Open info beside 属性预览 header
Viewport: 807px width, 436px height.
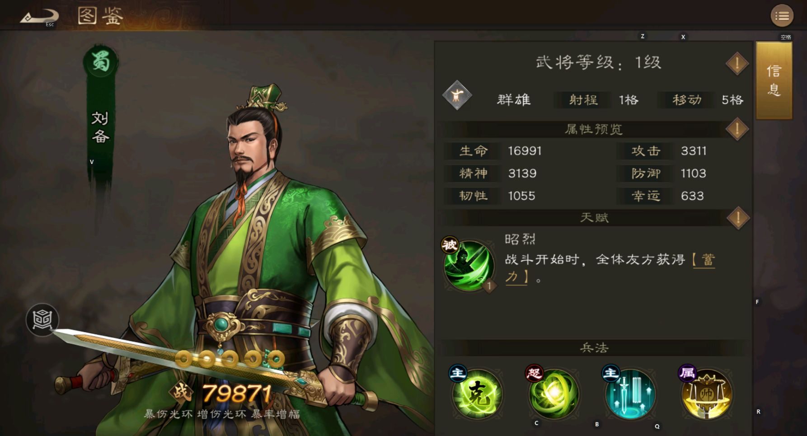point(737,129)
